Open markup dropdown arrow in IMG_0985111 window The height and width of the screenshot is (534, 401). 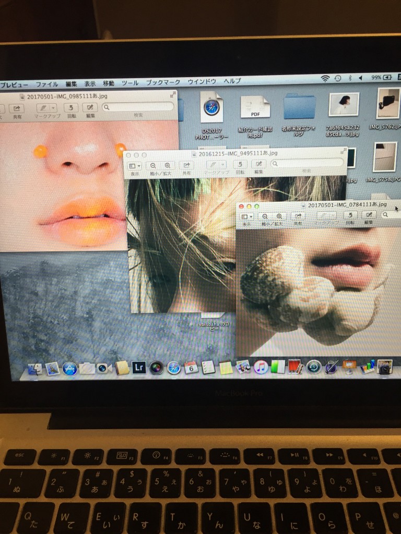(x=53, y=108)
